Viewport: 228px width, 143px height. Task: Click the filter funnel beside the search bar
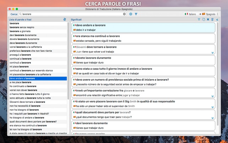click(136, 14)
